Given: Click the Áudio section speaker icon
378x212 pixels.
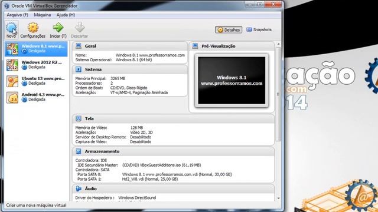Looking at the screenshot, I should (79, 188).
